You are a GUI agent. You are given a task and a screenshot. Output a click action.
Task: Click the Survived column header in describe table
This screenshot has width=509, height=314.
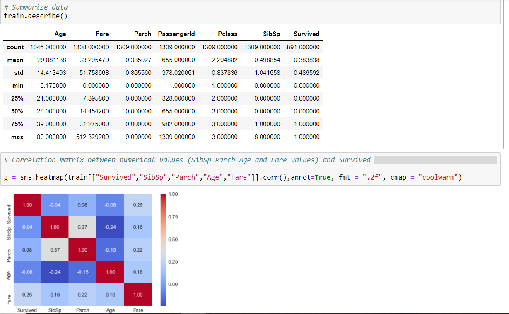[306, 34]
